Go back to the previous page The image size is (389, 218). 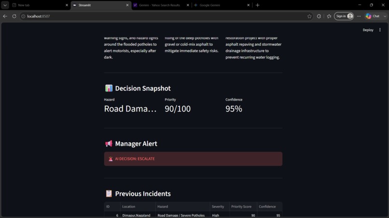click(5, 16)
